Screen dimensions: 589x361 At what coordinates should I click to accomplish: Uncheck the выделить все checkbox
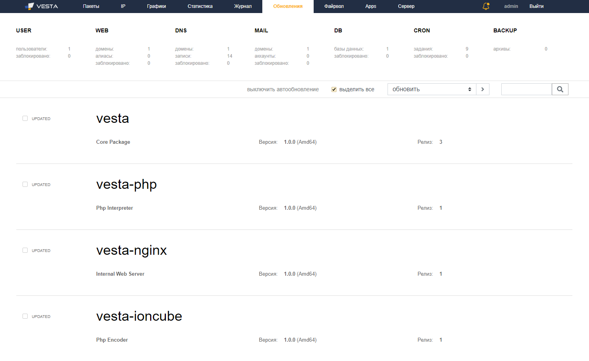[x=334, y=89]
